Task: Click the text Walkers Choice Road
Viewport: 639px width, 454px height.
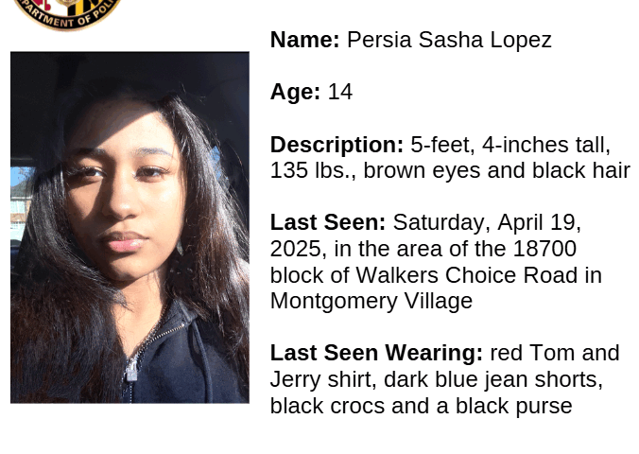Action: pyautogui.click(x=467, y=275)
